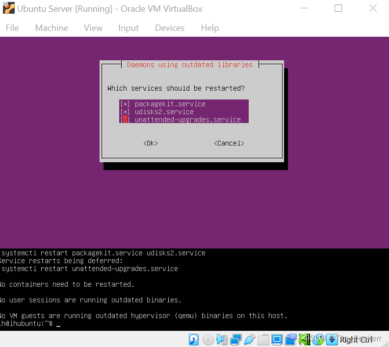Click the "Service restarts being deferred:" terminal line
Image resolution: width=389 pixels, height=347 pixels.
(61, 261)
